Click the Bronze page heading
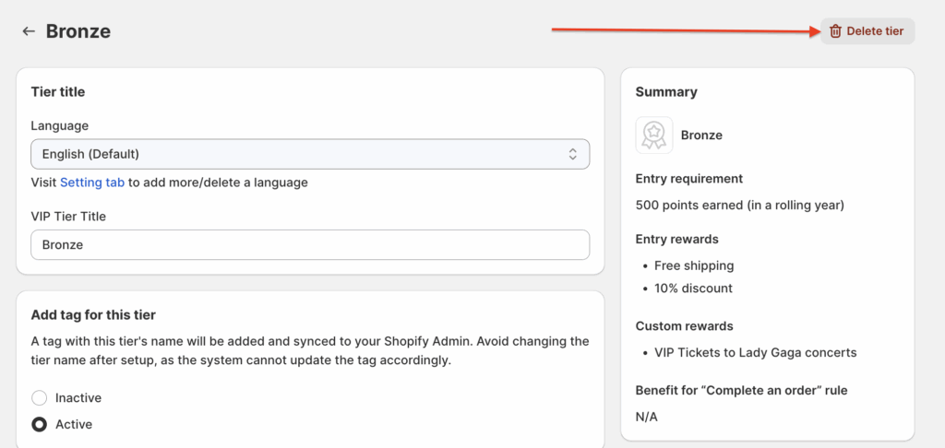The width and height of the screenshot is (945, 448). (x=78, y=31)
